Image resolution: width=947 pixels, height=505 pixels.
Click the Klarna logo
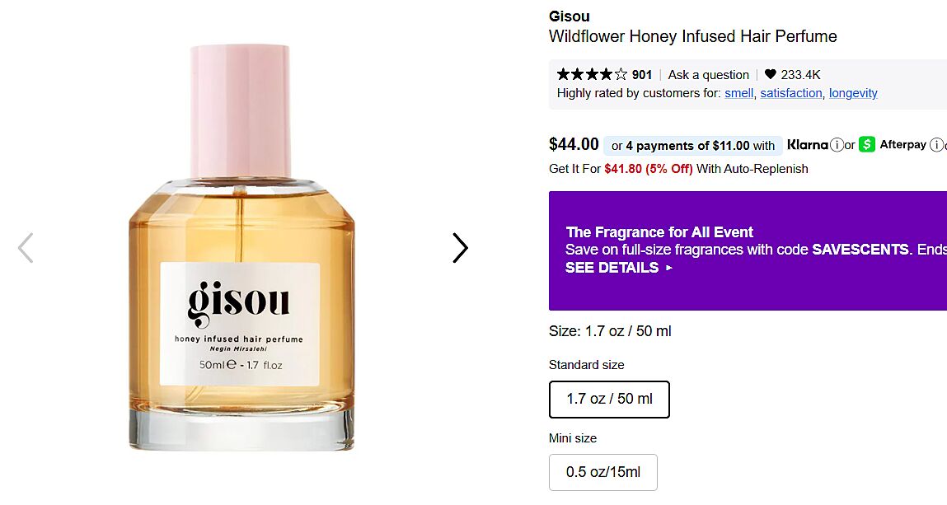(808, 145)
